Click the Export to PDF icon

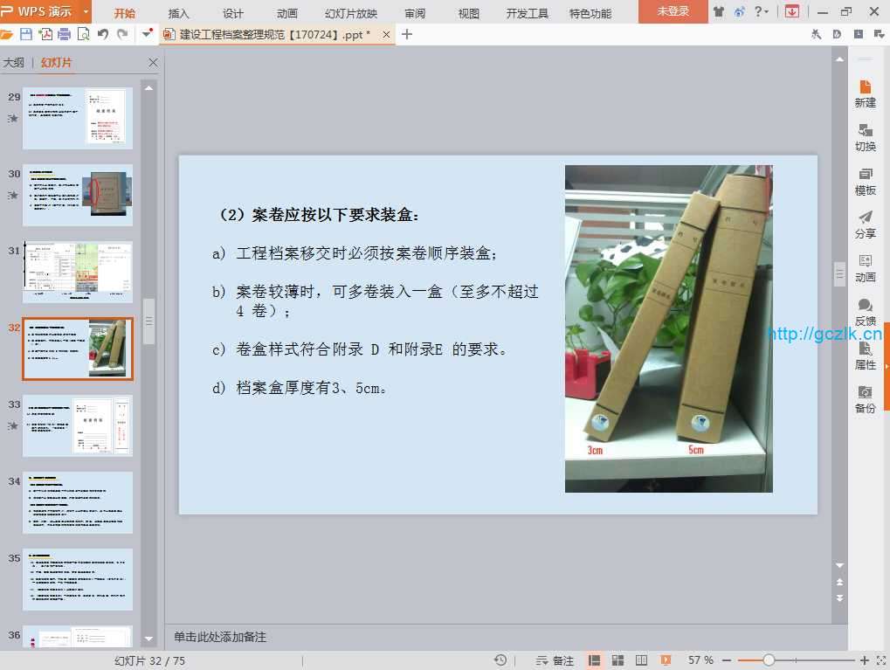tap(45, 34)
